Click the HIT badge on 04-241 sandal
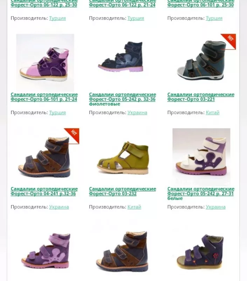 click(72, 136)
